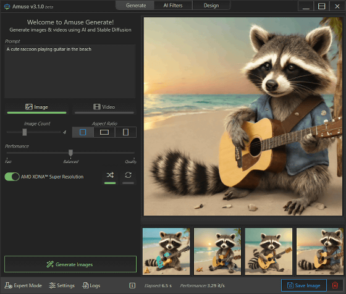This screenshot has width=346, height=294.
Task: Click the Generate Images button
Action: (x=70, y=264)
